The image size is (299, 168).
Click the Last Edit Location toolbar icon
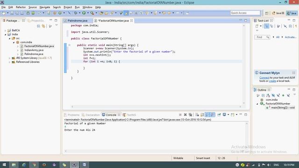164,13
